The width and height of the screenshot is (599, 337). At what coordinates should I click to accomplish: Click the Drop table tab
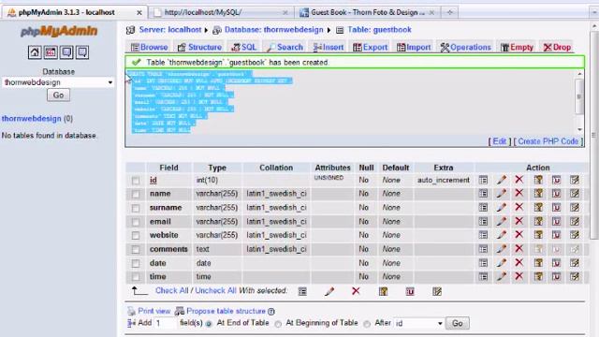click(557, 47)
